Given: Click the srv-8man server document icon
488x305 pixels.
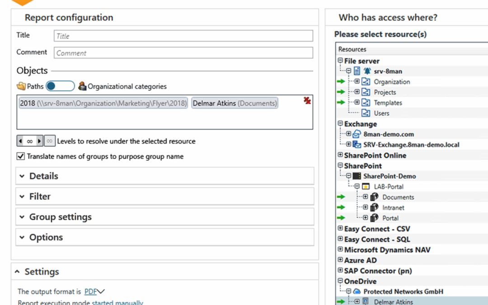Looking at the screenshot, I should click(x=357, y=71).
